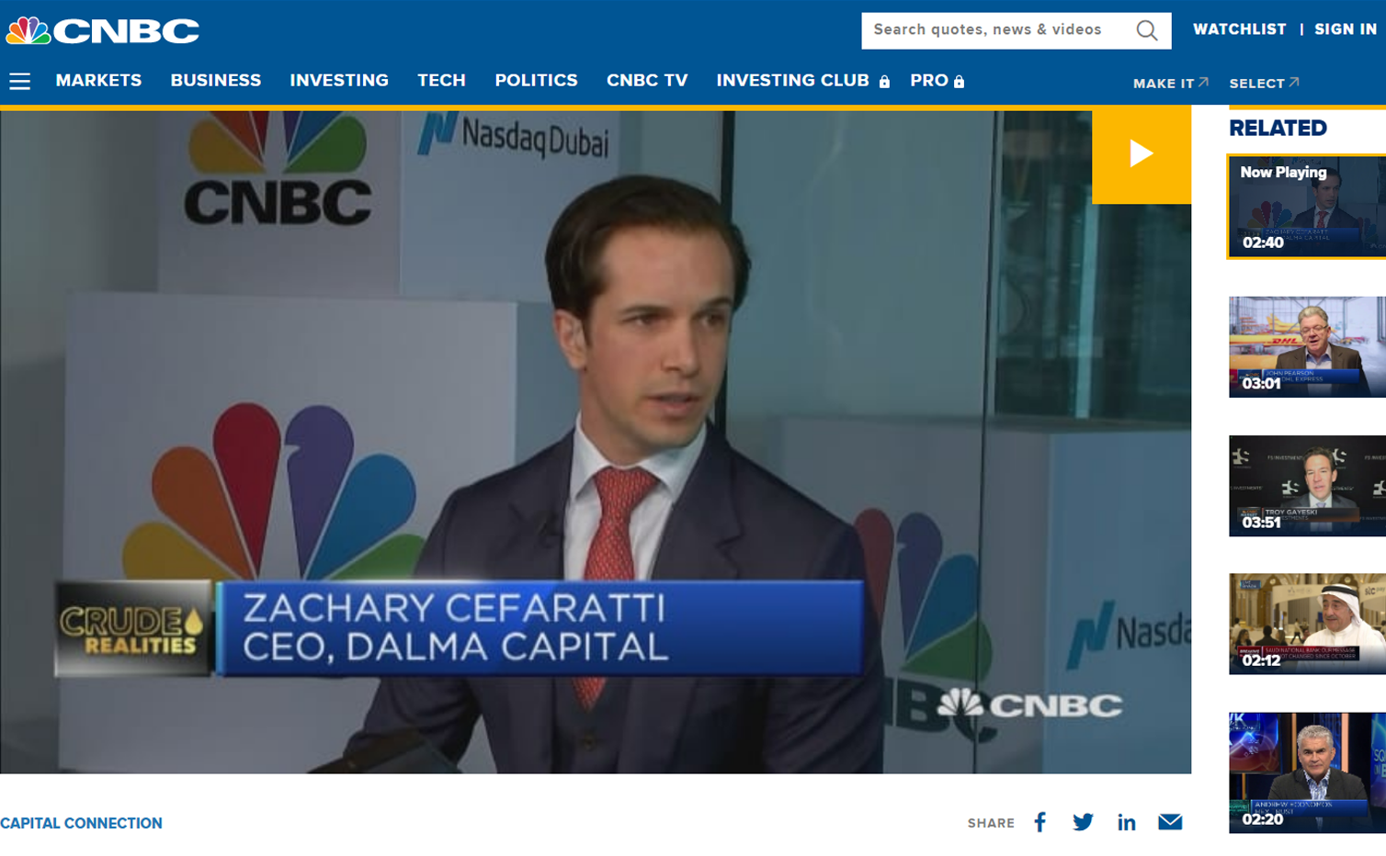Open the Select external link
1386x856 pixels.
tap(1264, 83)
